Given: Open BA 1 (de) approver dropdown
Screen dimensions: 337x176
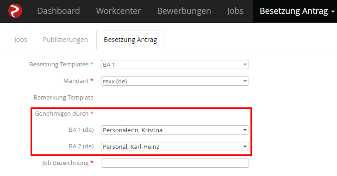Looking at the screenshot, I should [175, 130].
